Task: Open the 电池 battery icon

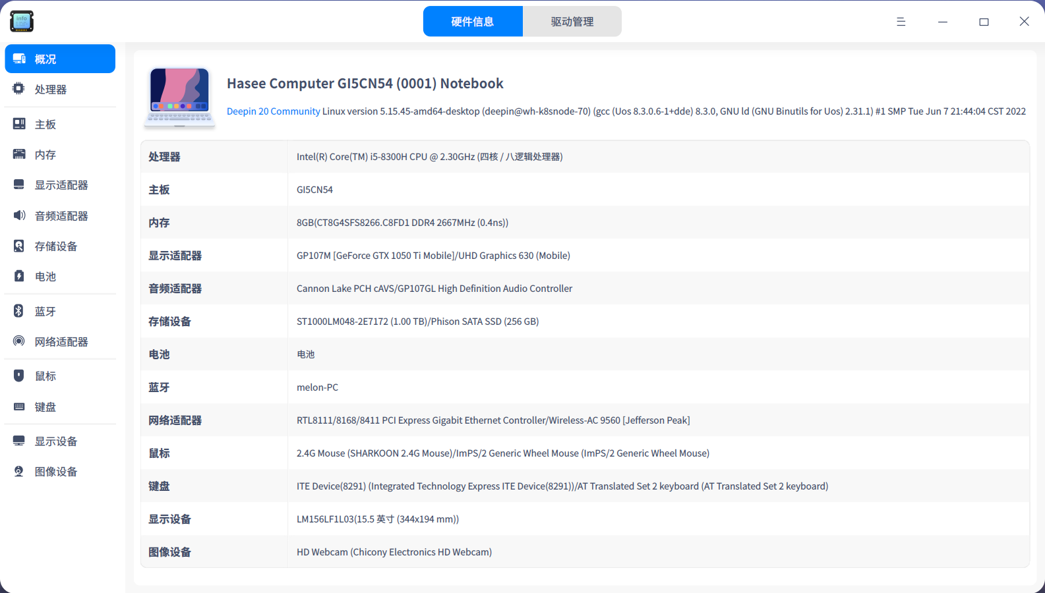Action: pyautogui.click(x=19, y=276)
